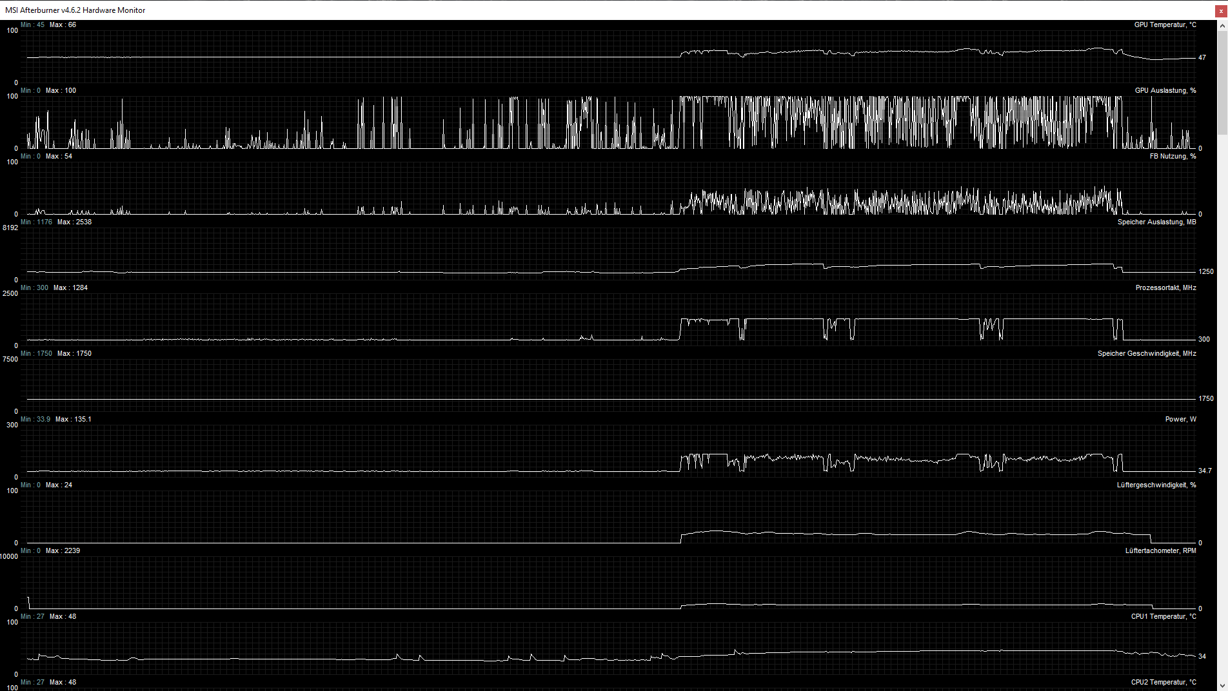This screenshot has height=691, width=1228.
Task: Click the 'Min : 33.9' power value
Action: click(x=35, y=420)
